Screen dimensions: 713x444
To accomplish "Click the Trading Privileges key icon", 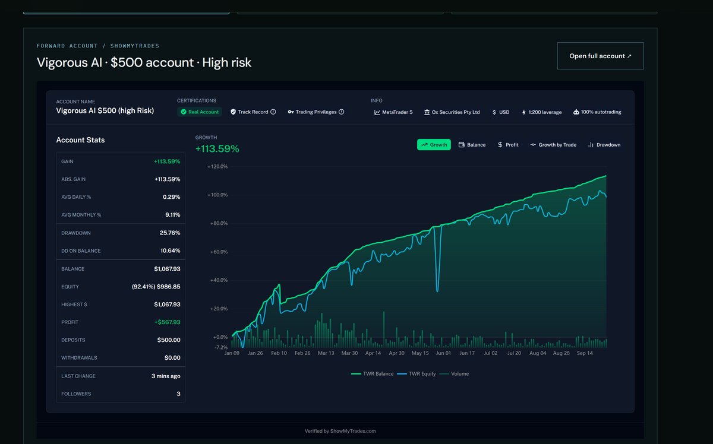I will 291,112.
